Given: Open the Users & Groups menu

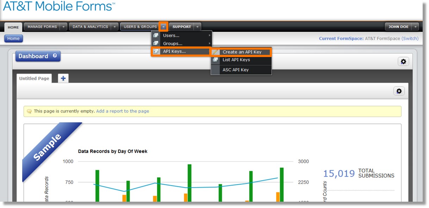Looking at the screenshot, I should pos(140,27).
